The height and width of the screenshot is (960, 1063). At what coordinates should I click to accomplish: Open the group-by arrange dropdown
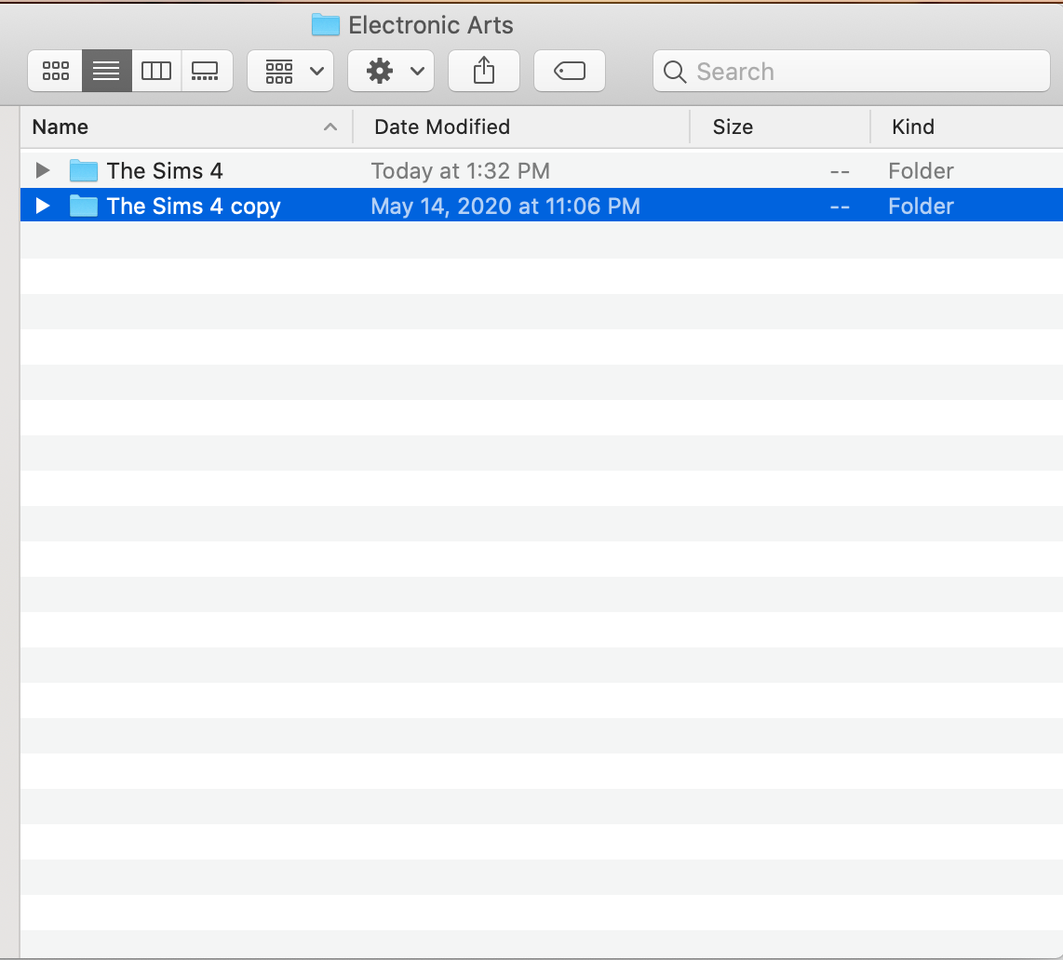click(x=290, y=71)
